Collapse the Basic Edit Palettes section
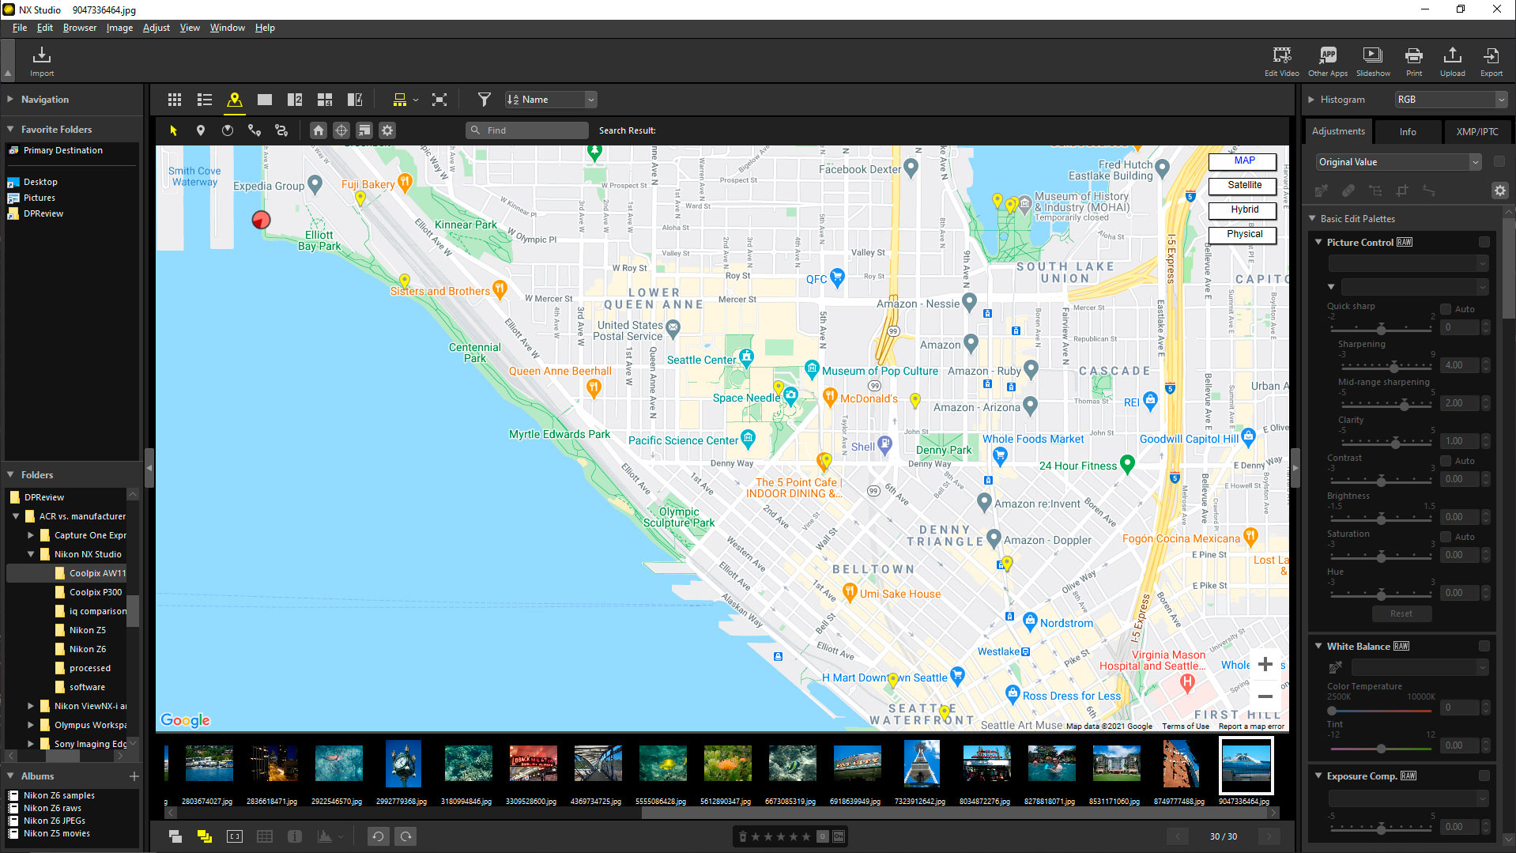Image resolution: width=1516 pixels, height=853 pixels. [1312, 218]
